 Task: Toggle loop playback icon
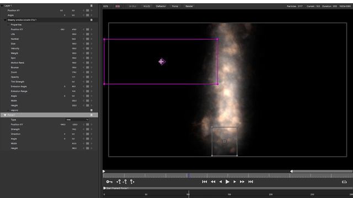tap(344, 182)
